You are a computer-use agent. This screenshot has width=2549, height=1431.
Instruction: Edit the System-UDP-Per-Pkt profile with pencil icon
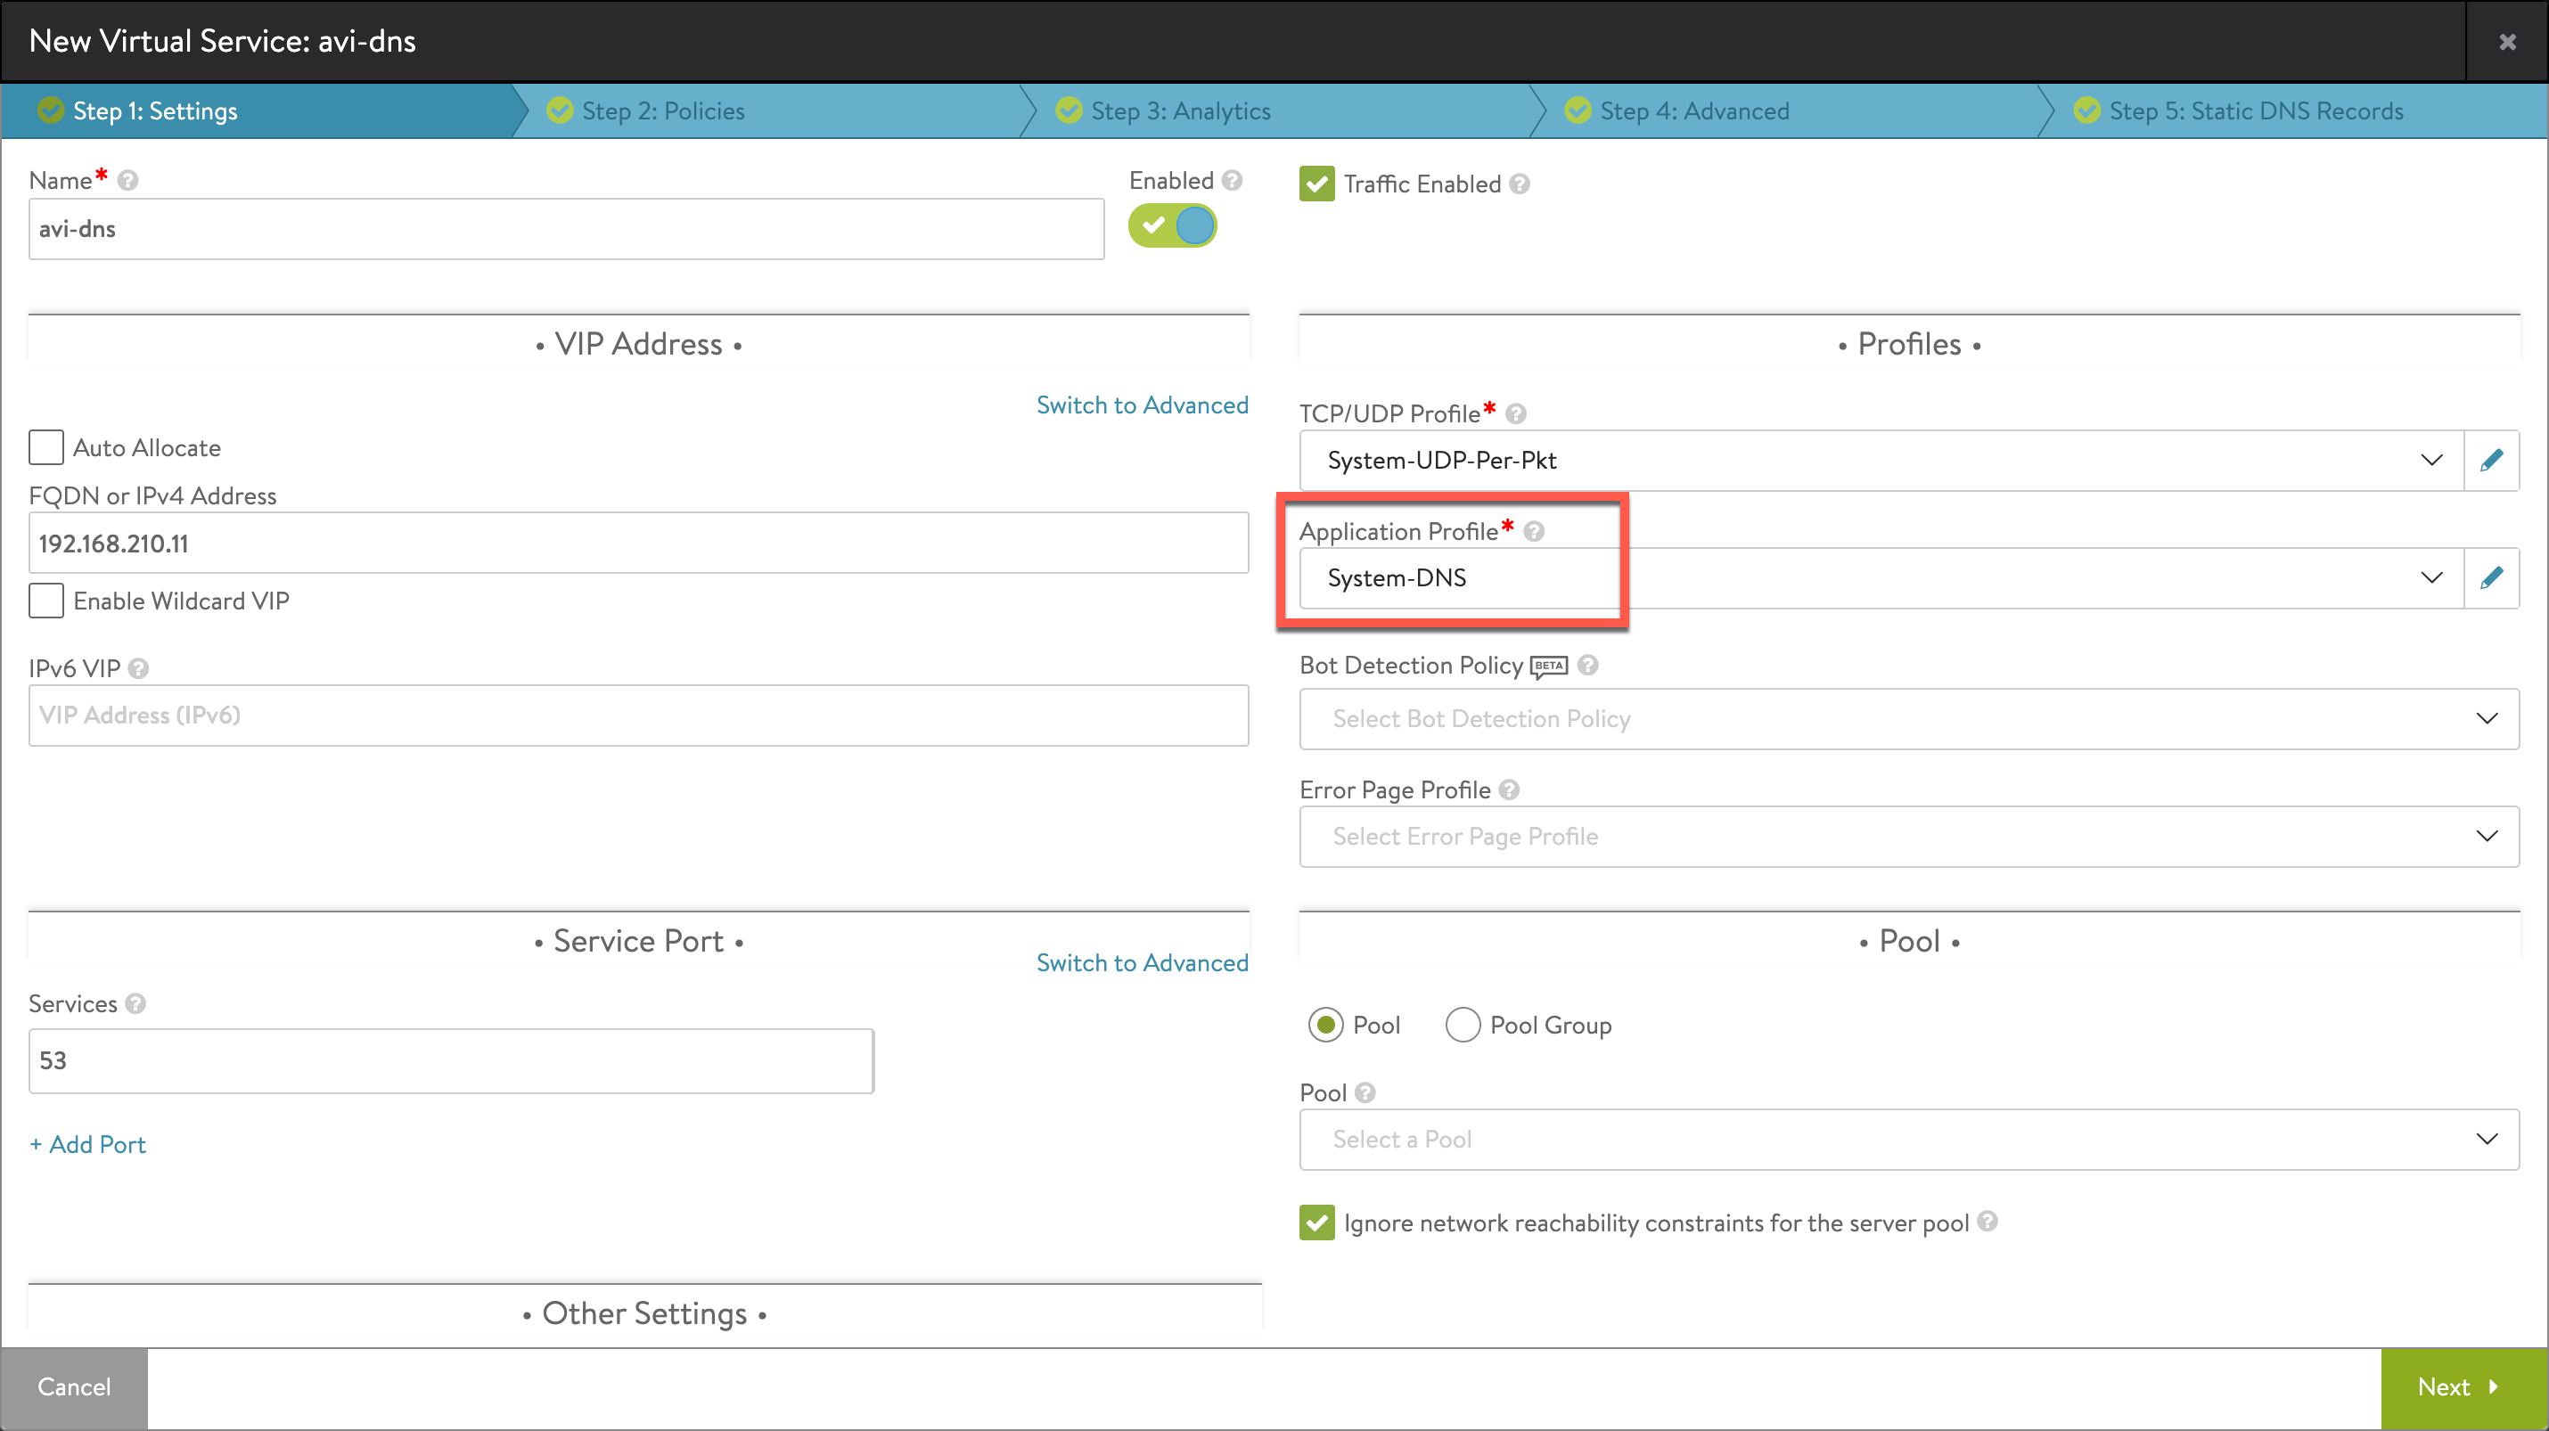point(2492,460)
